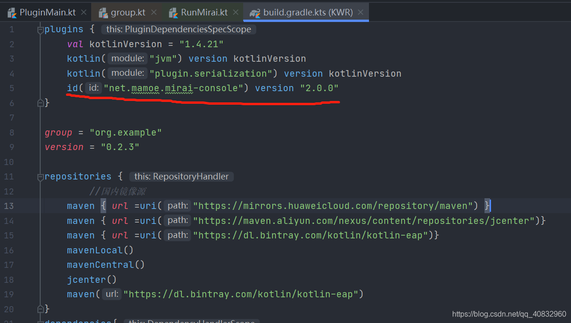Click the 'val' keyword on line 2
Image resolution: width=571 pixels, height=323 pixels.
[x=75, y=44]
